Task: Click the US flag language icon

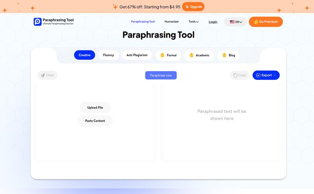Action: tap(232, 22)
